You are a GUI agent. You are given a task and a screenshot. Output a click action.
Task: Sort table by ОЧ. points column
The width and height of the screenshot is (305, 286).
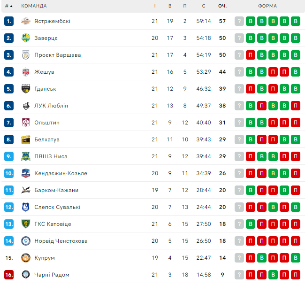pyautogui.click(x=222, y=6)
